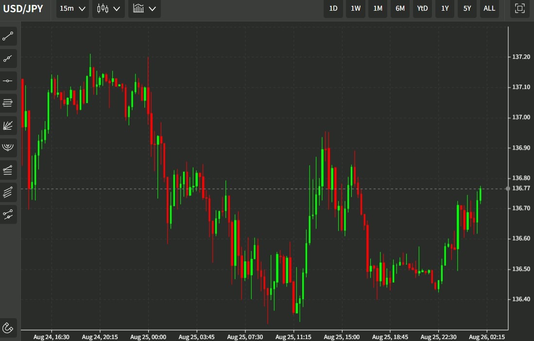Viewport: 534px width, 341px height.
Task: Set chart range to 6M
Action: click(400, 9)
